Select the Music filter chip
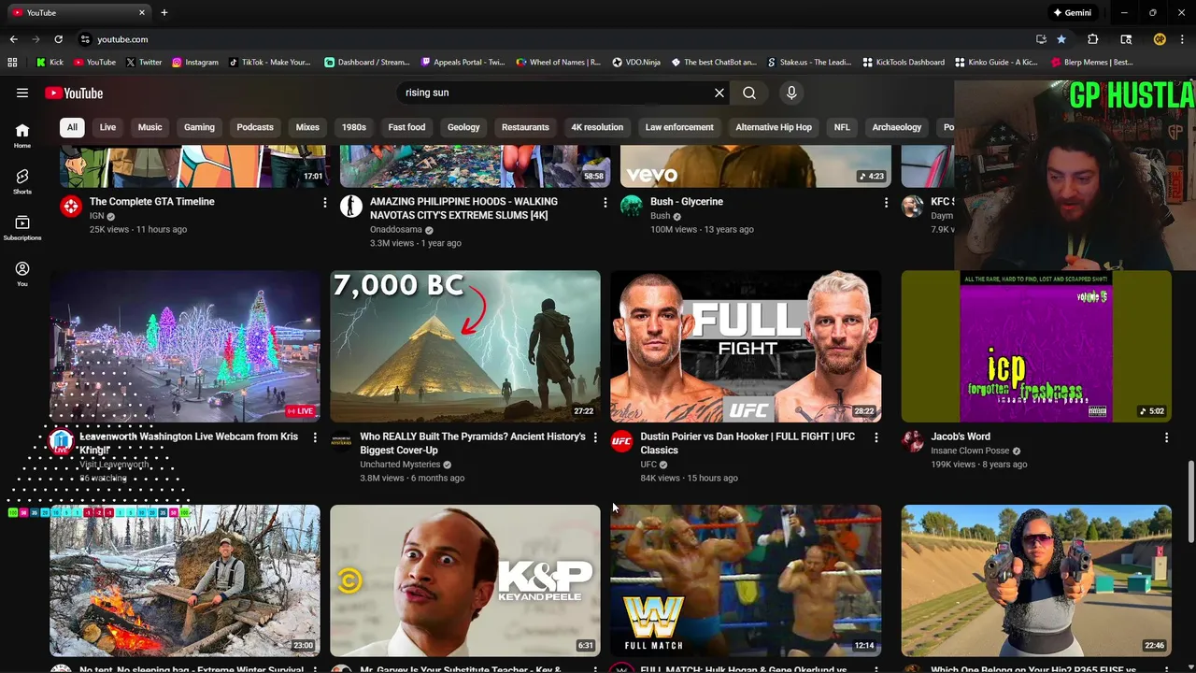 point(149,127)
